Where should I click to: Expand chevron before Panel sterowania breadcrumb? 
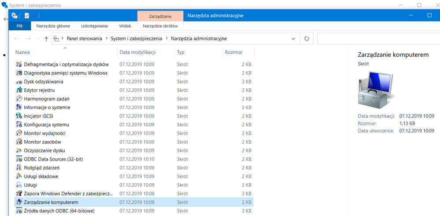(63, 39)
